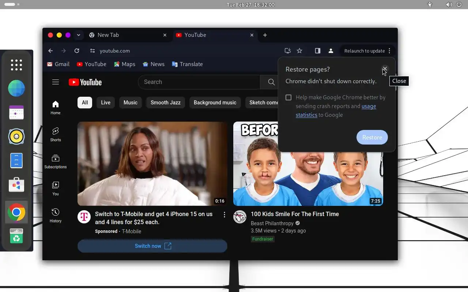468x292 pixels.
Task: Switch to the YouTube tab
Action: [215, 35]
